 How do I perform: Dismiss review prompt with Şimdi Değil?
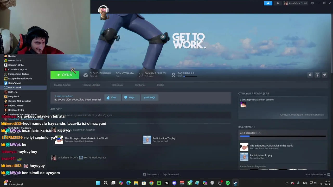click(149, 97)
